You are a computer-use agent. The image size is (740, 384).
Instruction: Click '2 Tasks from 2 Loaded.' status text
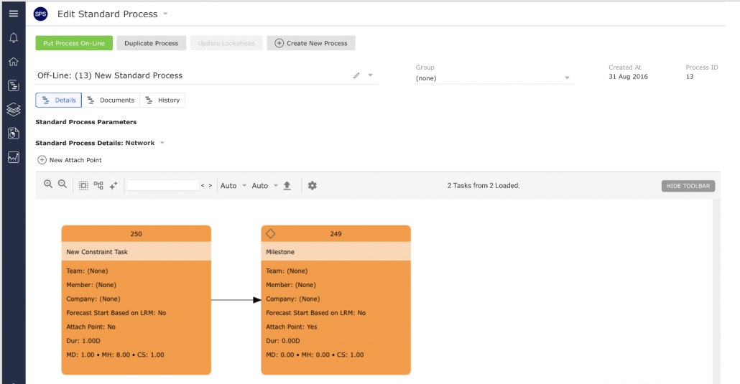(x=484, y=186)
